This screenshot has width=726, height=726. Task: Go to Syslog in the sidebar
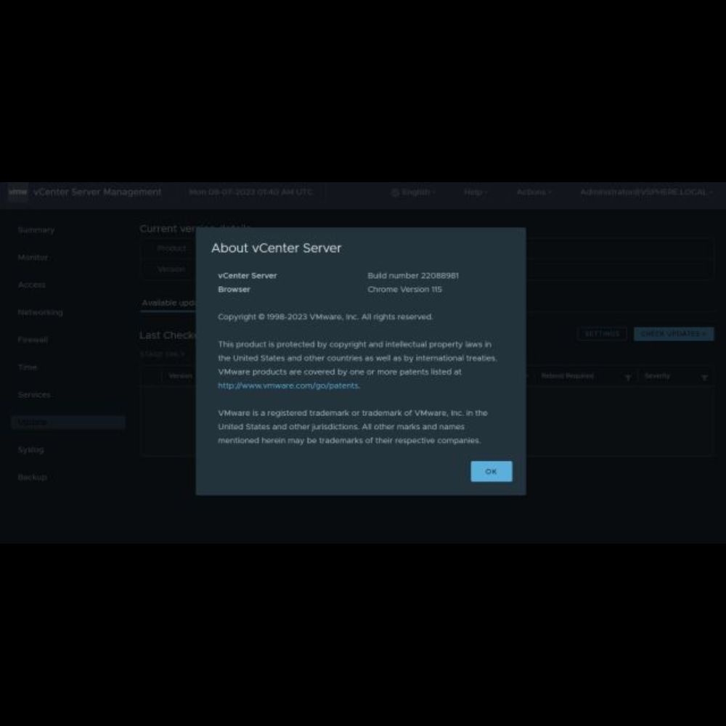[x=30, y=449]
